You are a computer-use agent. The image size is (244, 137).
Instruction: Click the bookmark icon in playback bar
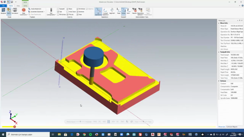[x=127, y=122]
